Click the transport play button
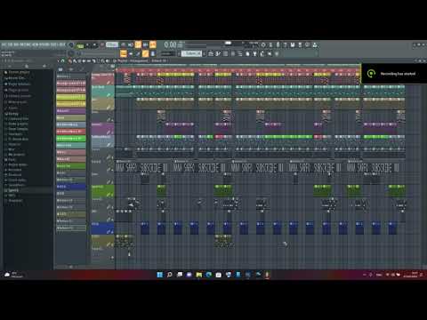Image resolution: width=427 pixels, height=320 pixels. 87,45
